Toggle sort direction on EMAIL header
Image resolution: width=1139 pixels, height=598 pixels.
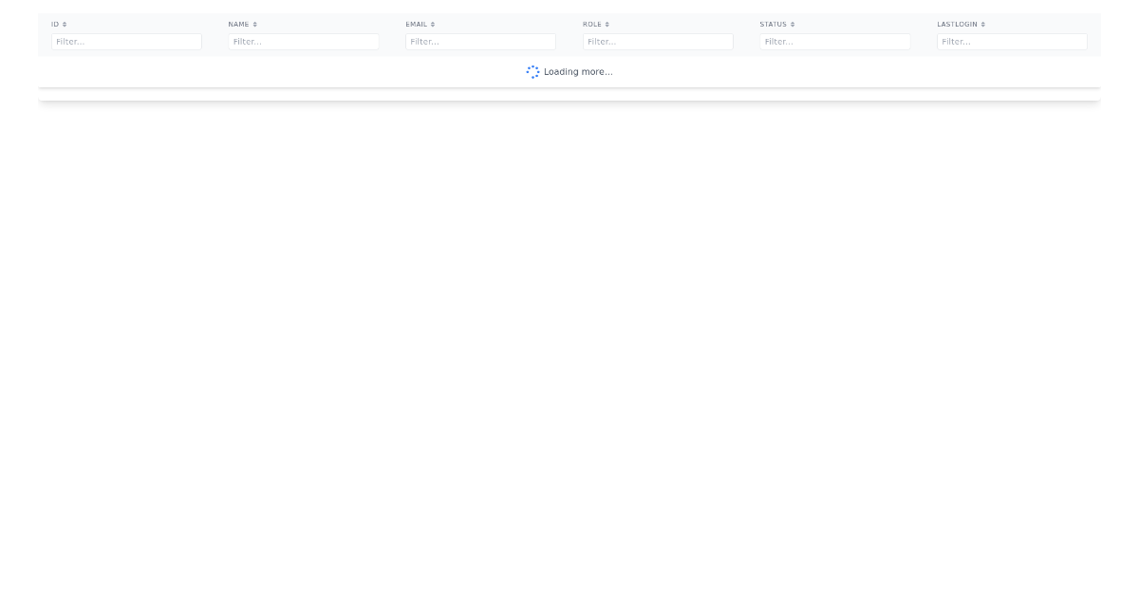[x=434, y=24]
